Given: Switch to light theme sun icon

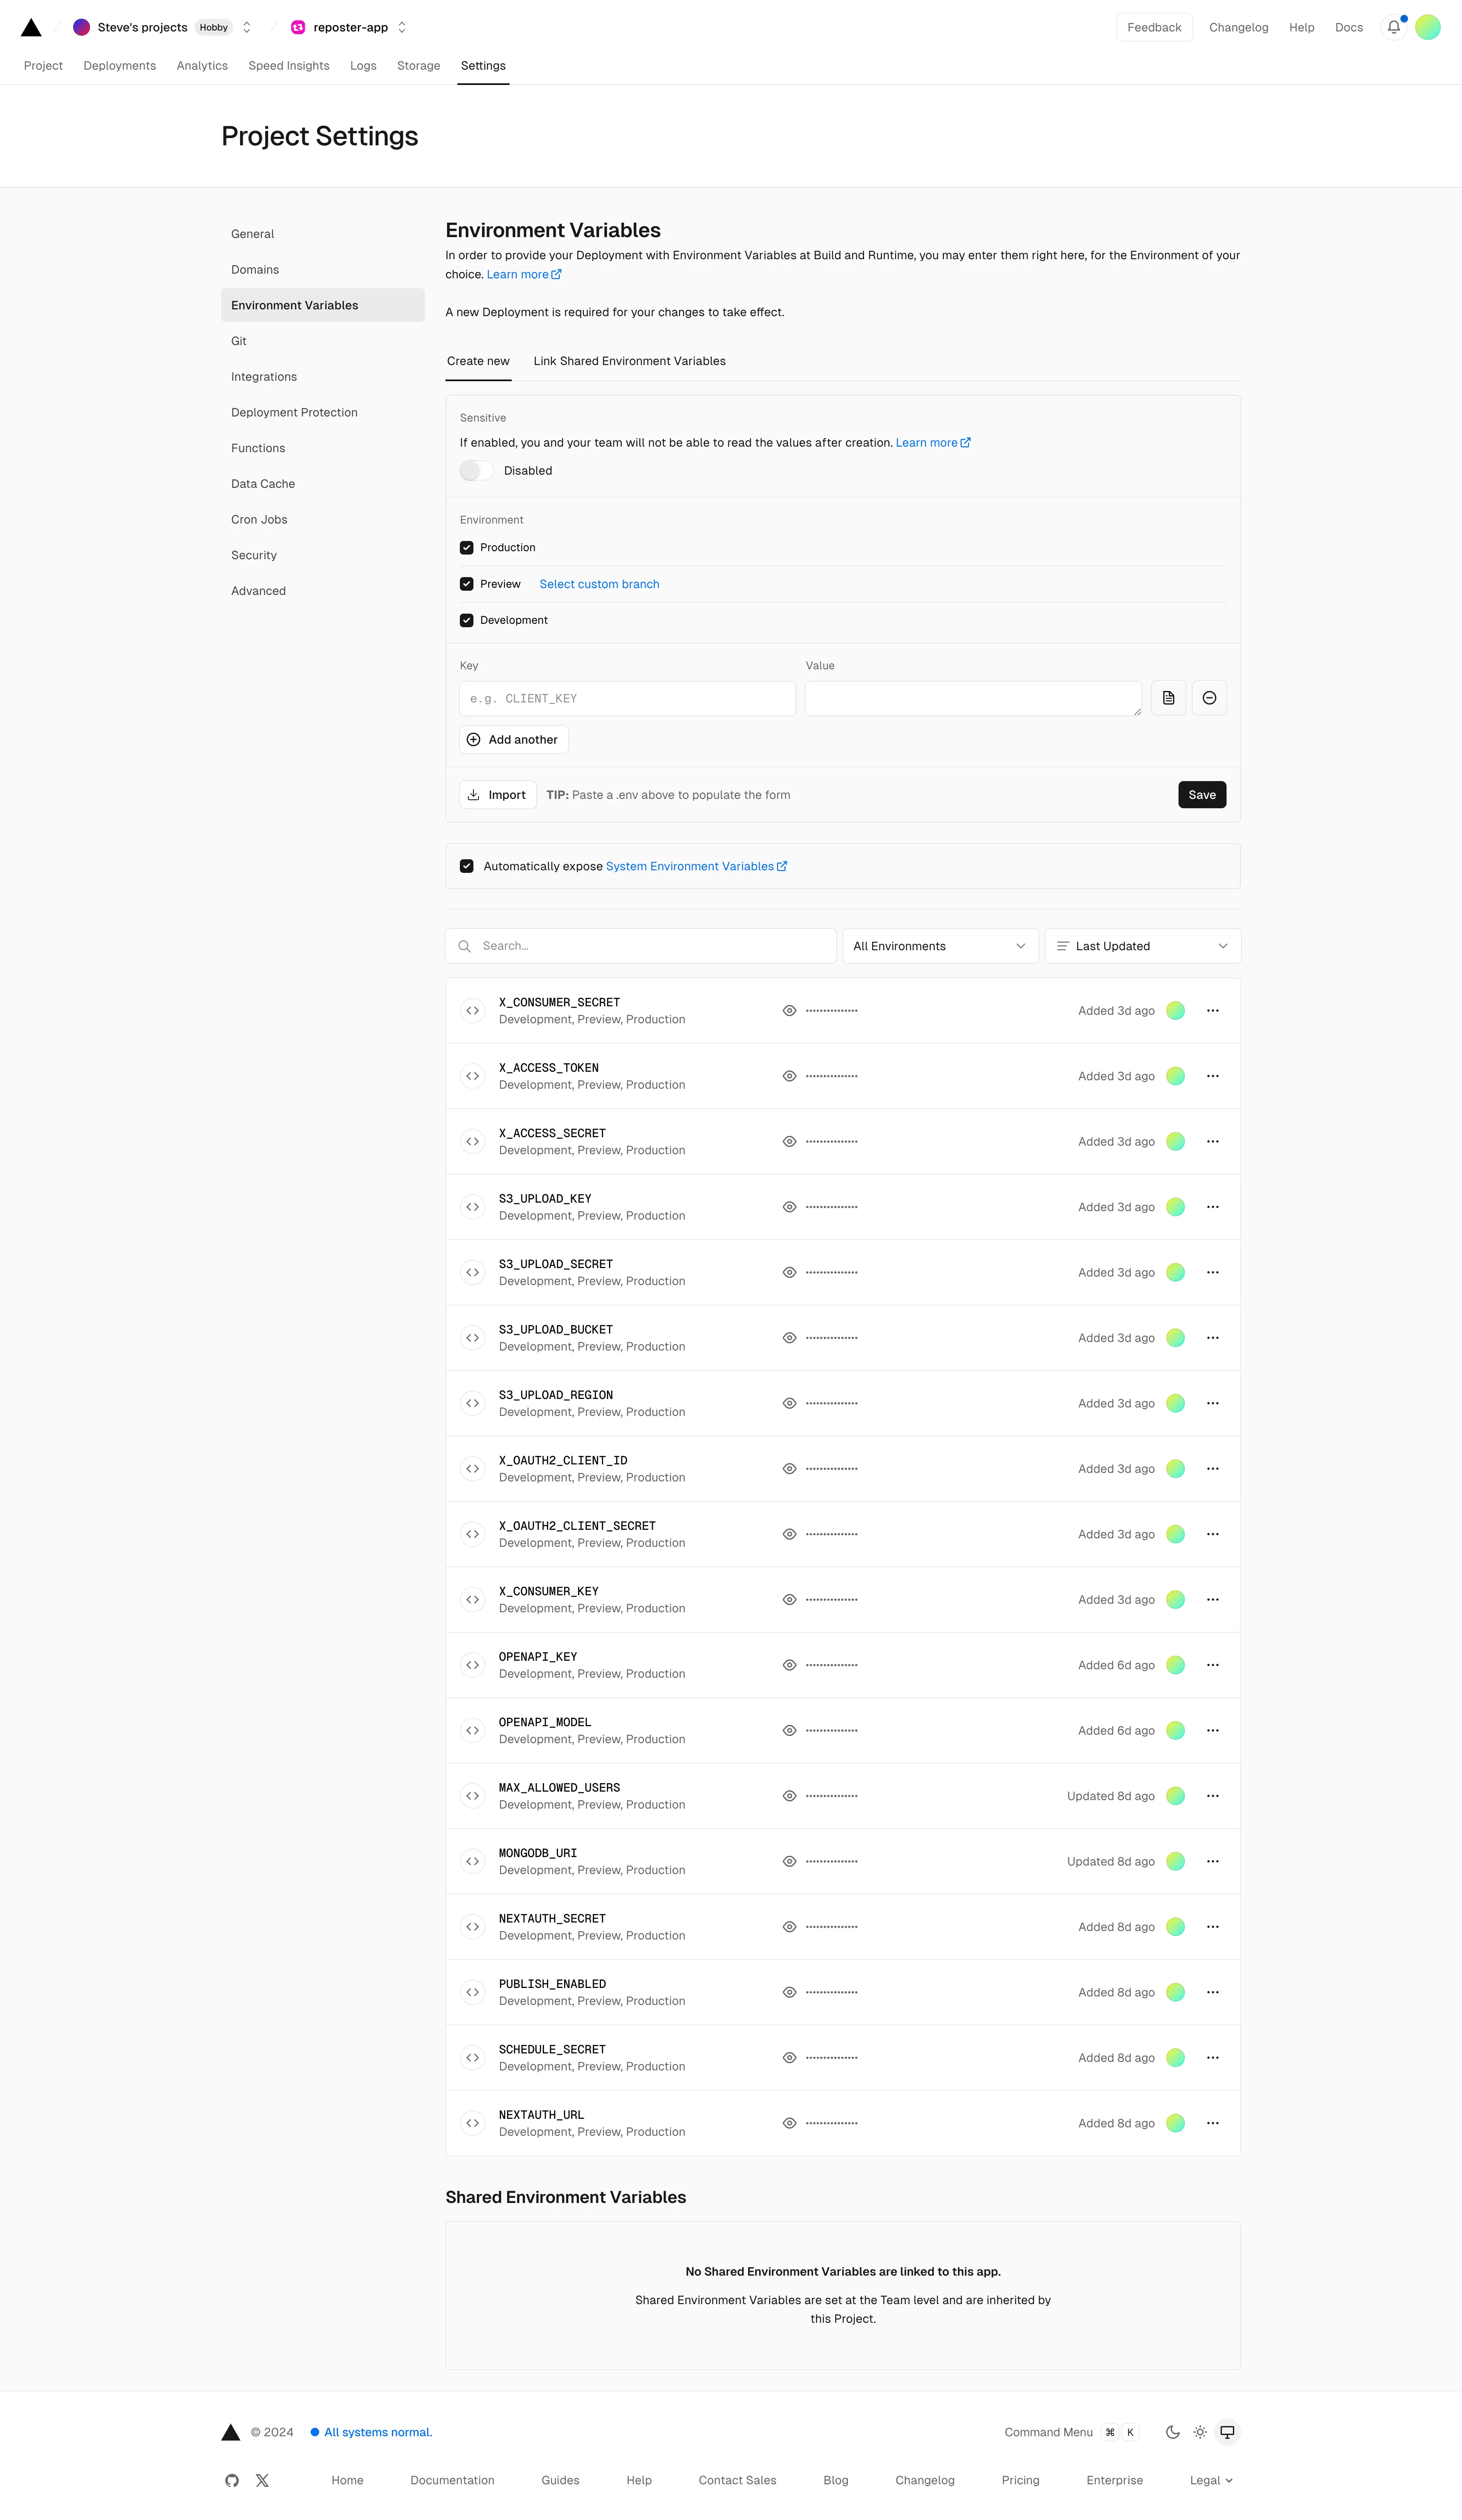Looking at the screenshot, I should click(x=1200, y=2432).
